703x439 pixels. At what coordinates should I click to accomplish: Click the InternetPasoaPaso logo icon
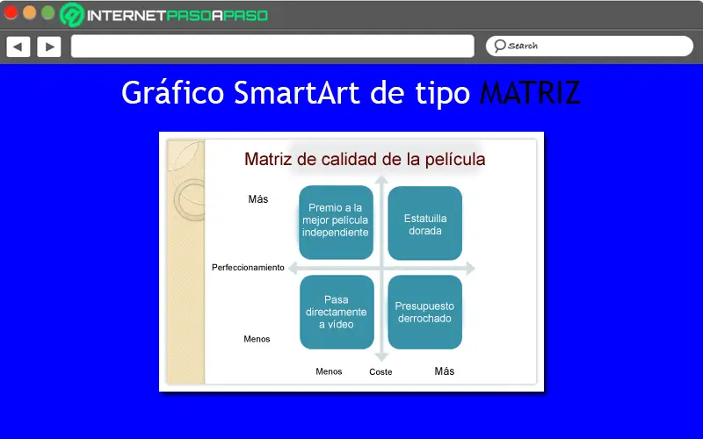pyautogui.click(x=72, y=15)
